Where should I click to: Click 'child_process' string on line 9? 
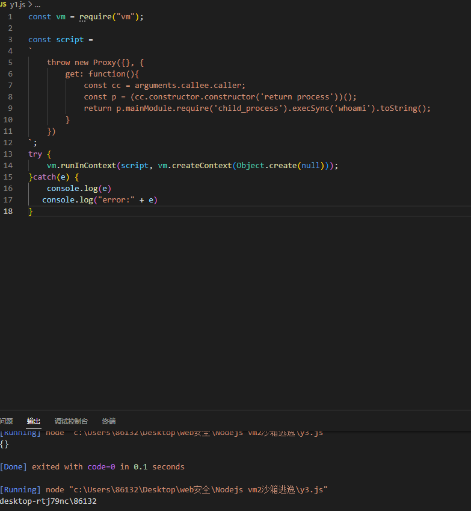coord(248,108)
